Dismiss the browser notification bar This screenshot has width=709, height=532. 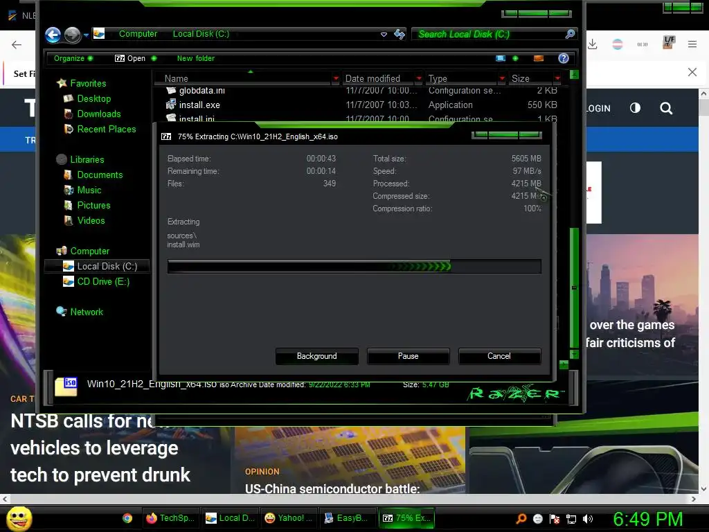pos(692,72)
